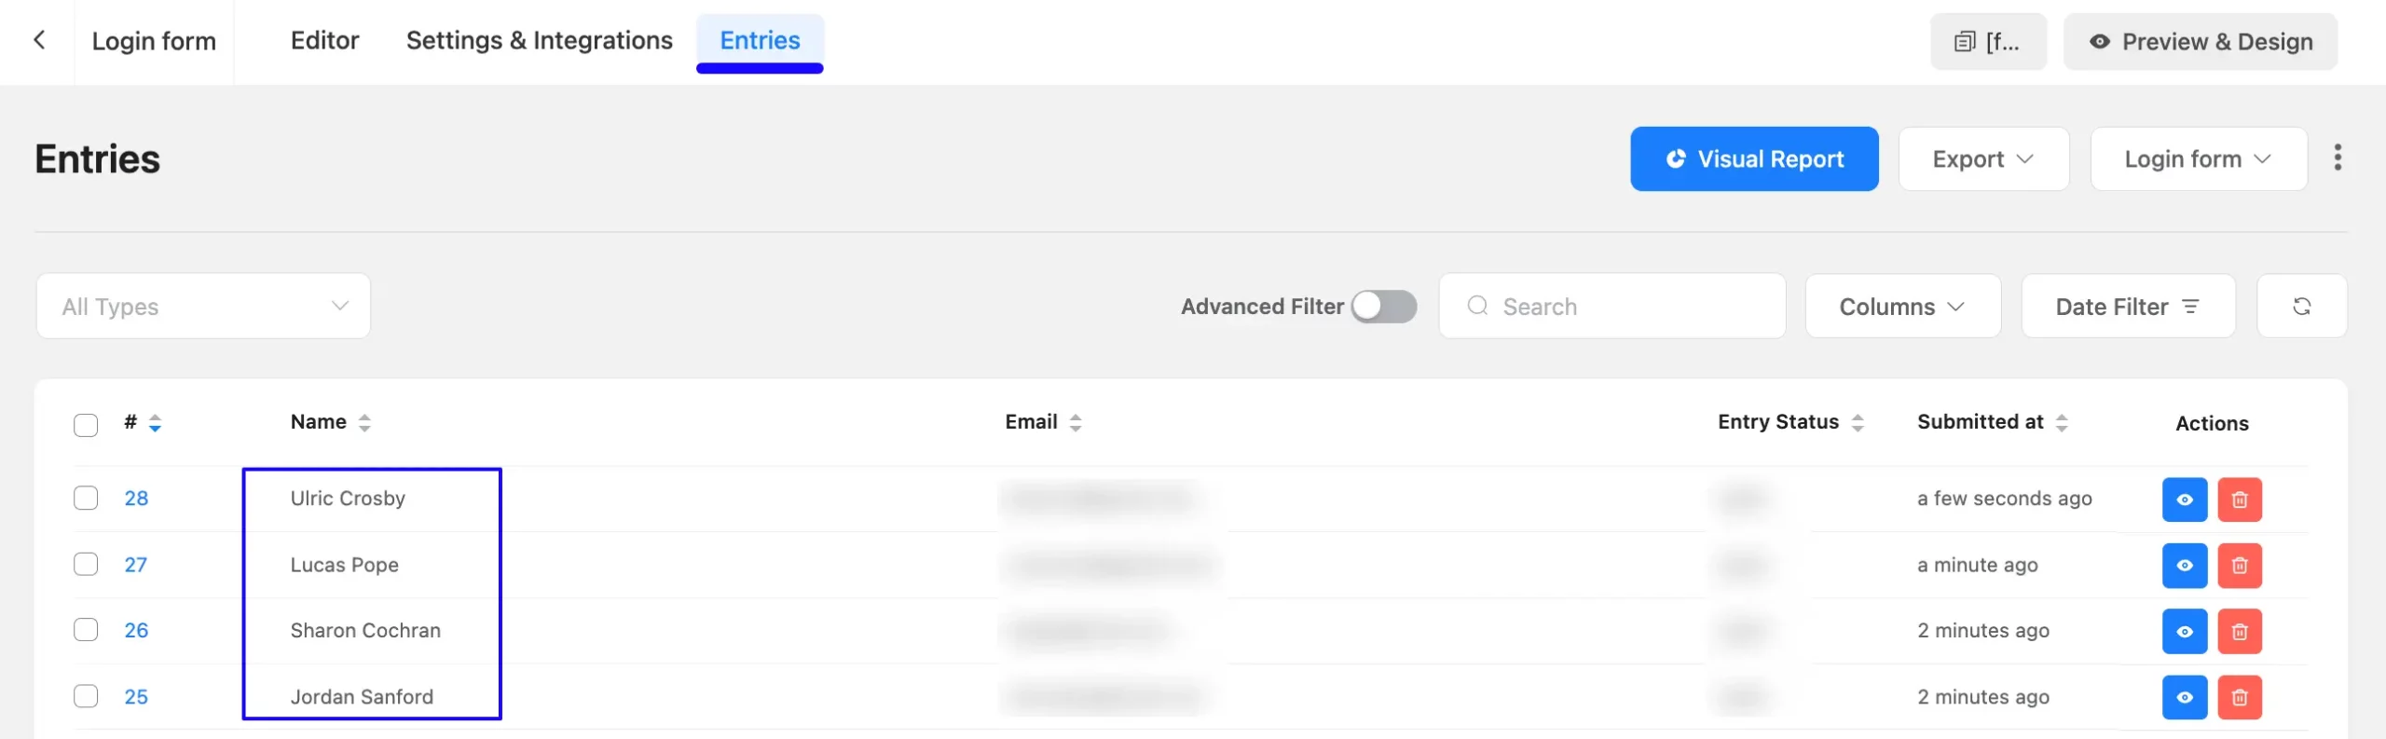View entry 26 with the eye icon
The width and height of the screenshot is (2386, 739).
(2184, 632)
